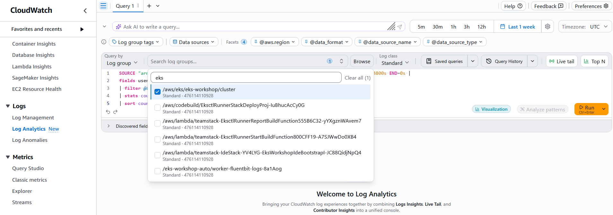Open the new tab type dropdown arrow
The width and height of the screenshot is (613, 215).
click(158, 6)
